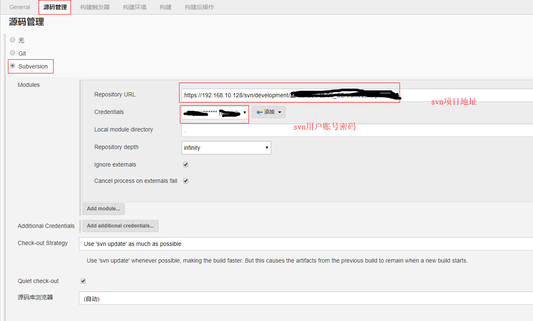This screenshot has height=321, width=533.
Task: Select the Subversion radio button
Action: 13,66
